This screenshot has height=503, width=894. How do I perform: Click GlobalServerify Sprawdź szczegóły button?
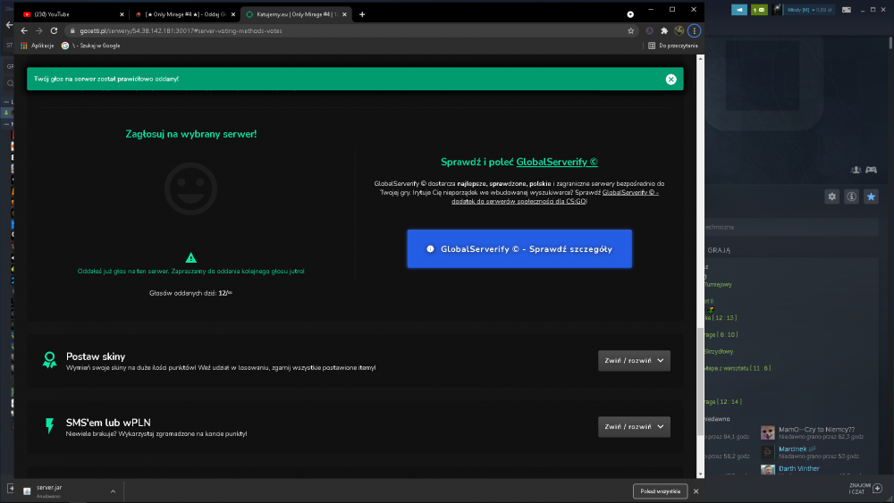[x=519, y=249]
